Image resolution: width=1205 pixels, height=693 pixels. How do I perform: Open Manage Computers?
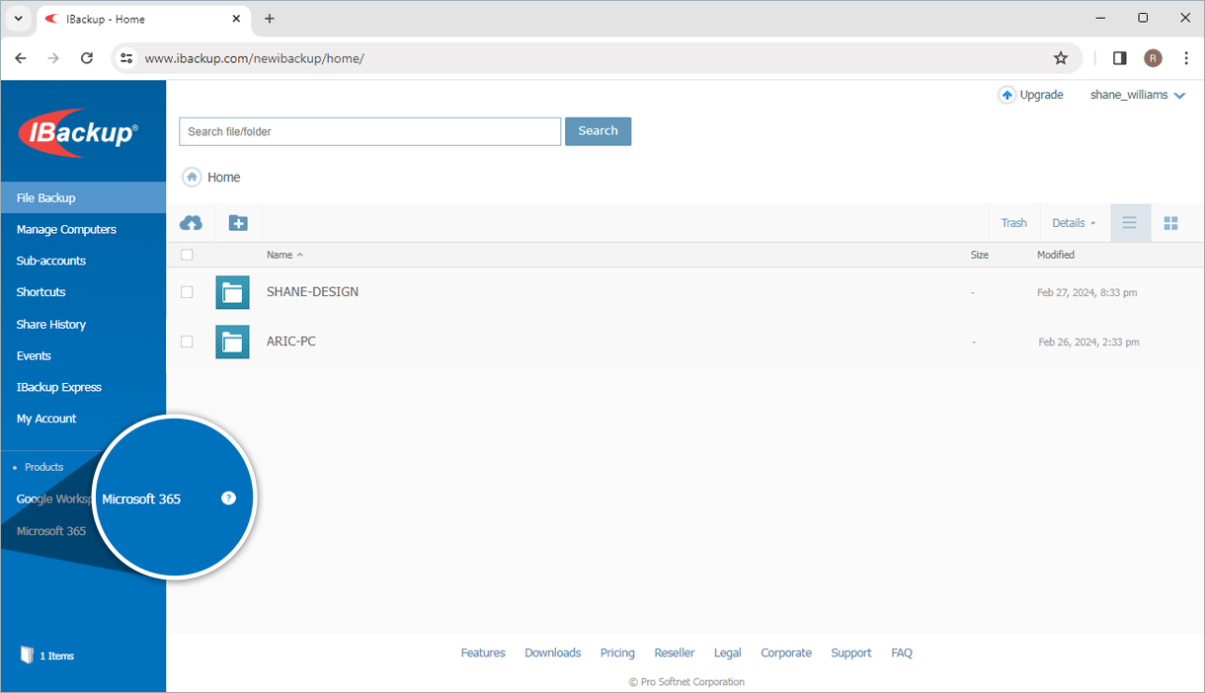[66, 229]
